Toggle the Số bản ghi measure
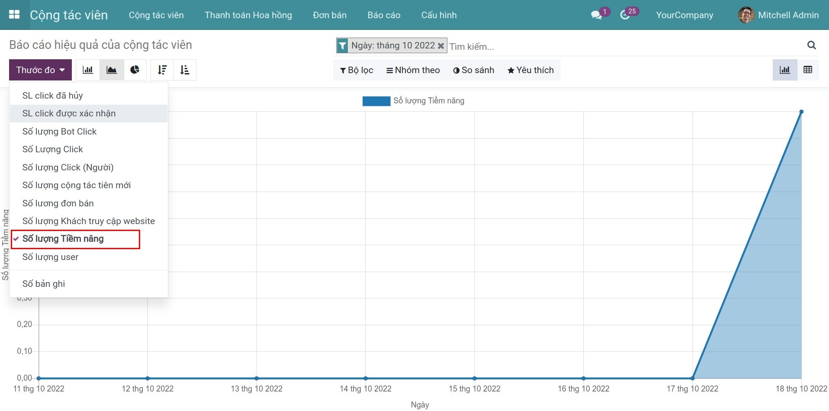The height and width of the screenshot is (411, 829). coord(44,284)
